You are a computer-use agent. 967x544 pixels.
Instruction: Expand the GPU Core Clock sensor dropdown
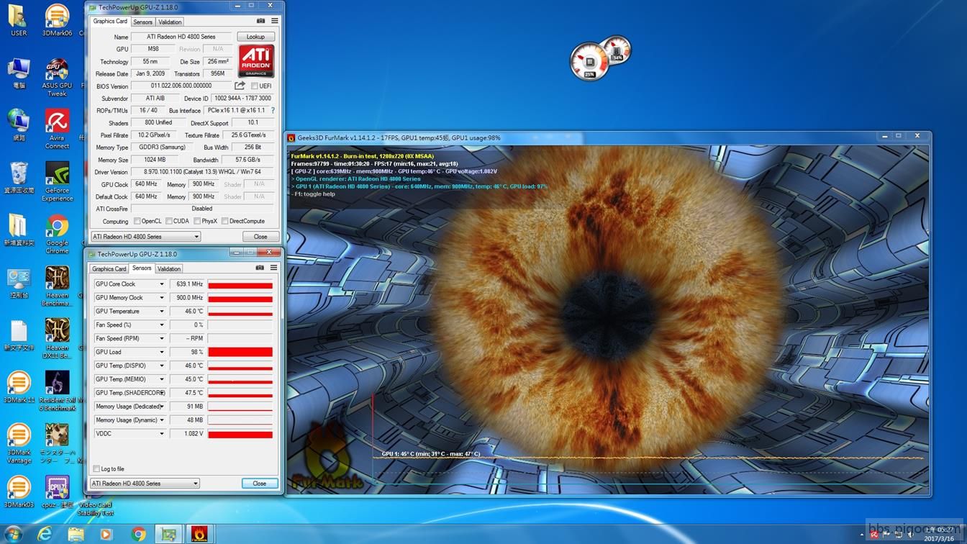tap(161, 284)
